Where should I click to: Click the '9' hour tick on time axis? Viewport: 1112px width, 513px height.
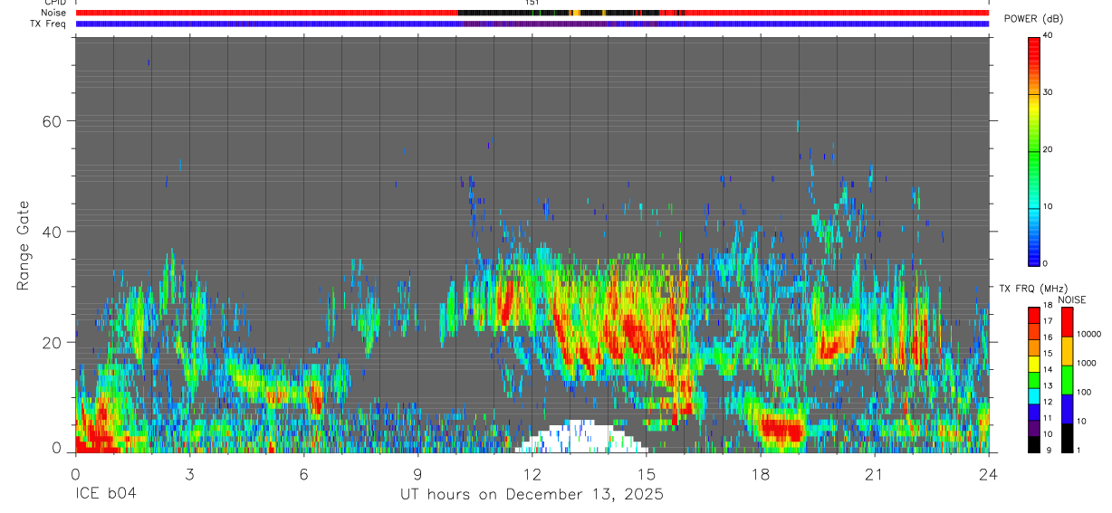(417, 474)
